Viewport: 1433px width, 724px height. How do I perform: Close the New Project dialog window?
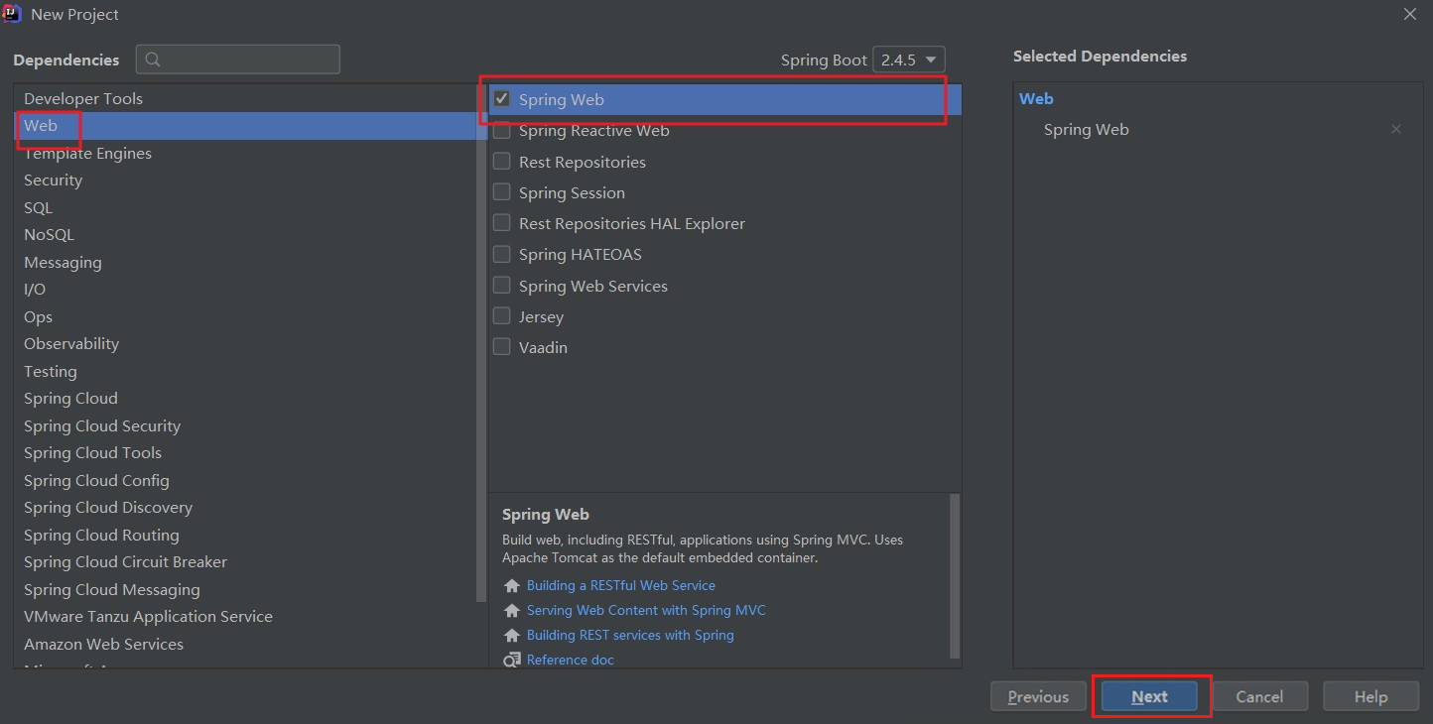(1410, 14)
